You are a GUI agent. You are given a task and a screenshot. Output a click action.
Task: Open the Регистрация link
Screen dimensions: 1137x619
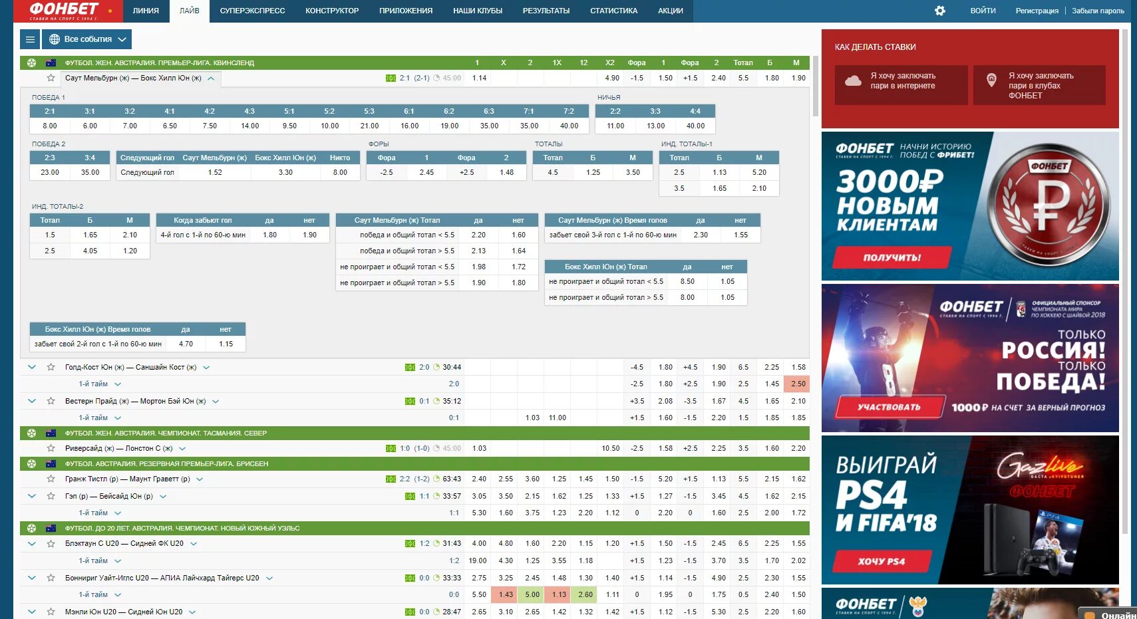pyautogui.click(x=1037, y=11)
